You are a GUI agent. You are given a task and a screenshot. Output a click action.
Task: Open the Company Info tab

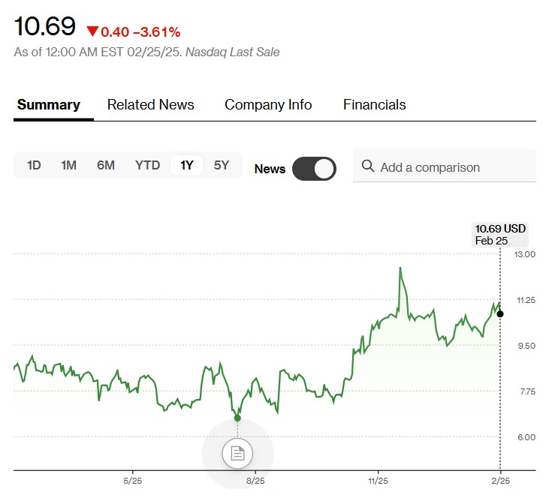tap(268, 105)
